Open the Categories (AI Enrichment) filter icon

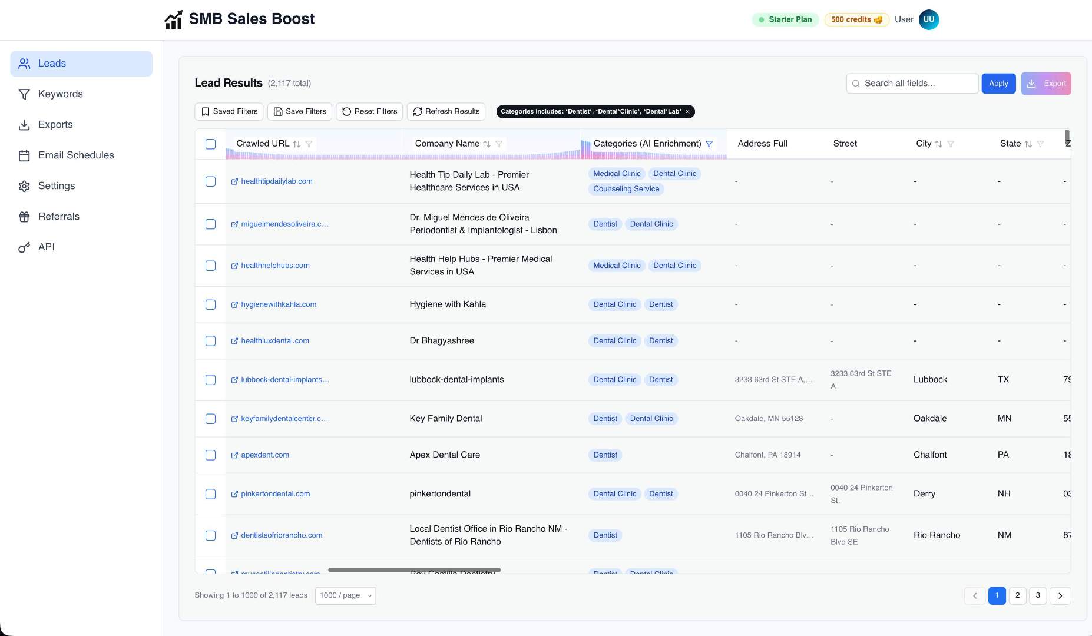pos(710,144)
